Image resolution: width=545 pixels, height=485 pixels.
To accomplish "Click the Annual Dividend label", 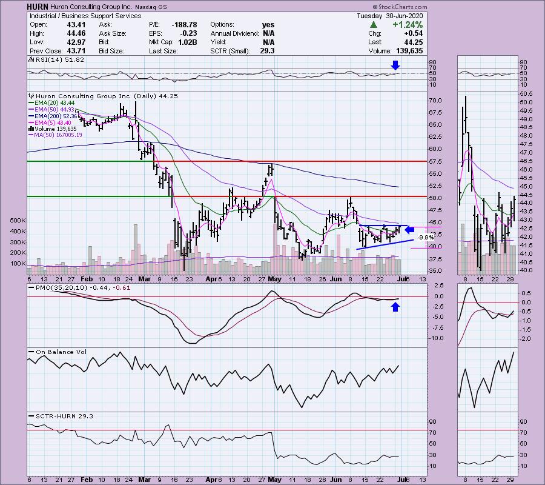I will [x=234, y=33].
